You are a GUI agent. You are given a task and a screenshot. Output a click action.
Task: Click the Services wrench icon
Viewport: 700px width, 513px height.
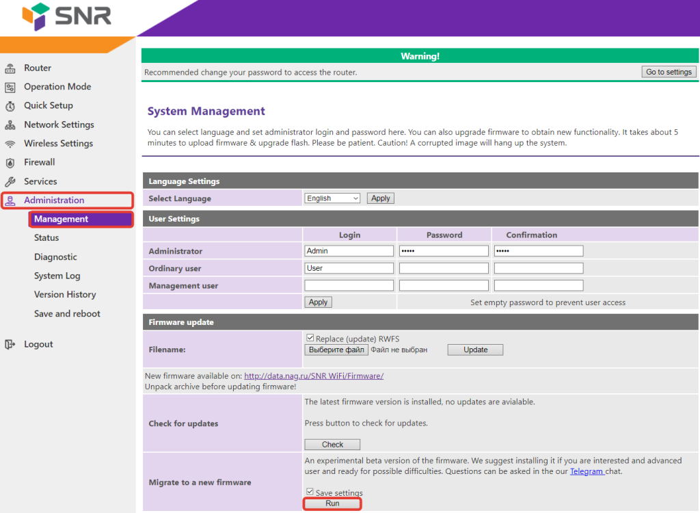coord(10,182)
